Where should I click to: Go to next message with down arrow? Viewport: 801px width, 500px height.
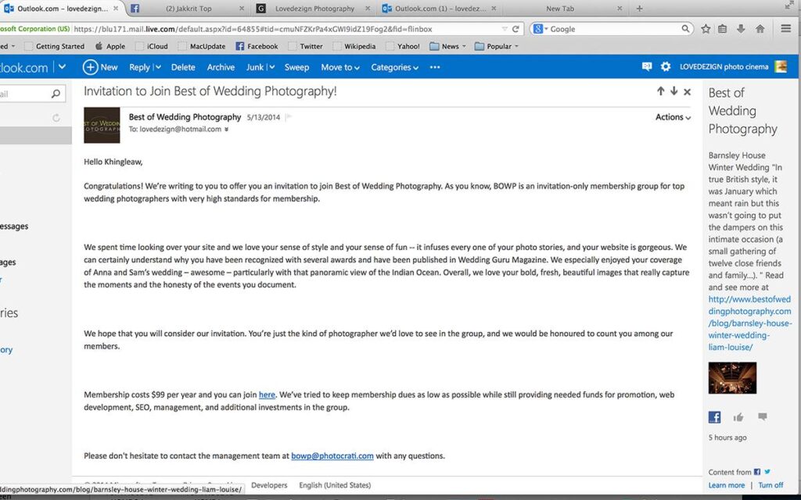pyautogui.click(x=673, y=91)
